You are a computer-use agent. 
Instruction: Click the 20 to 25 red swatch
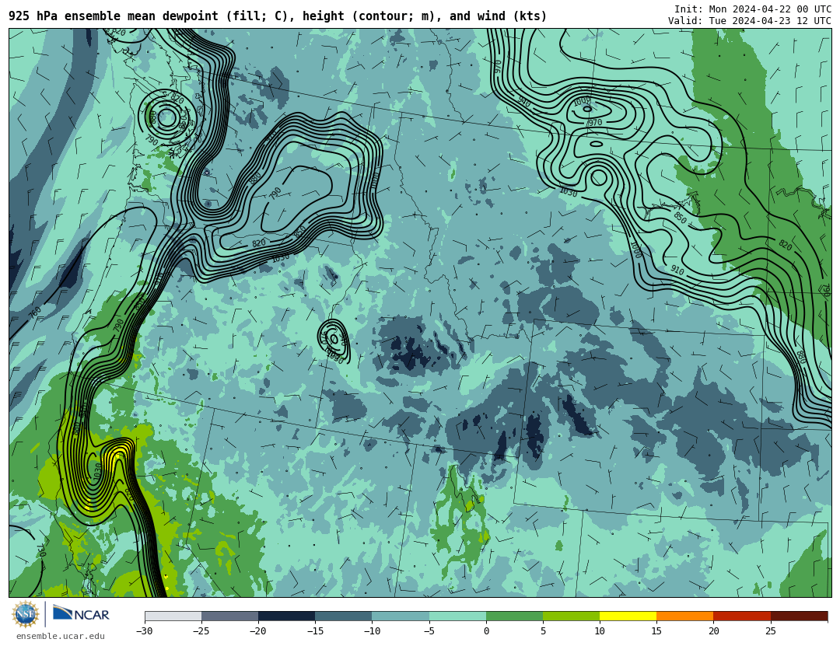(x=742, y=616)
